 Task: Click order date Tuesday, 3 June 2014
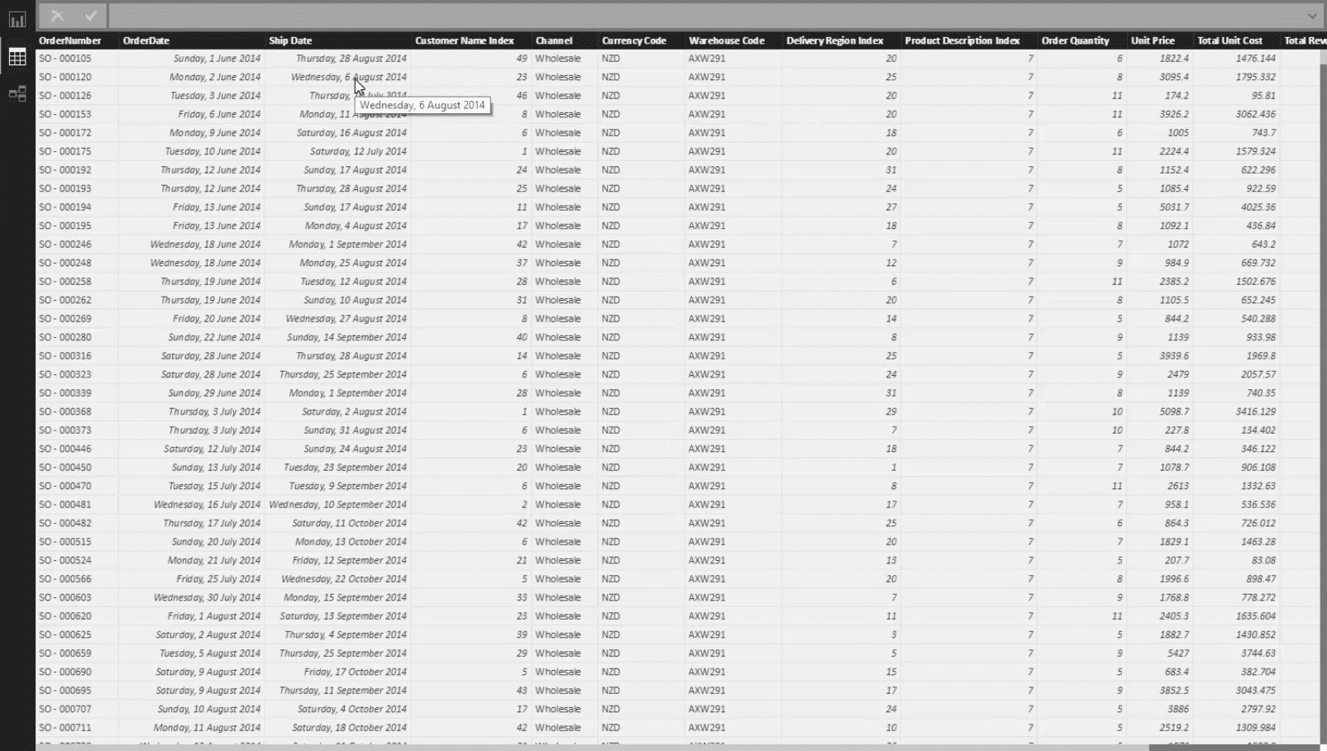coord(215,96)
